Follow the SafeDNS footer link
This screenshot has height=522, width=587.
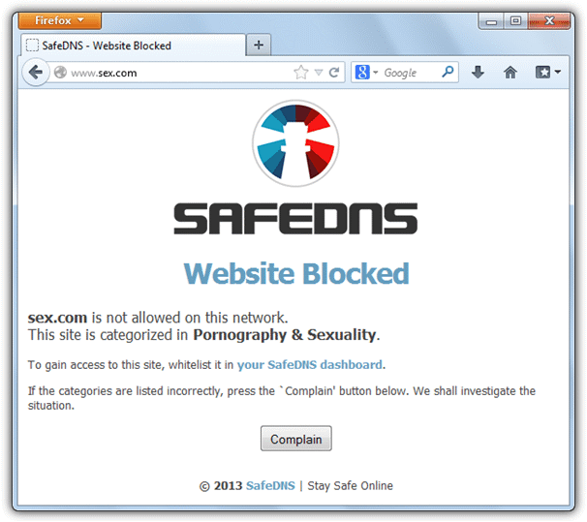click(270, 486)
